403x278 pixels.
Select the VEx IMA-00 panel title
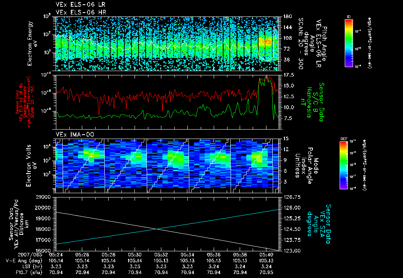click(75, 135)
